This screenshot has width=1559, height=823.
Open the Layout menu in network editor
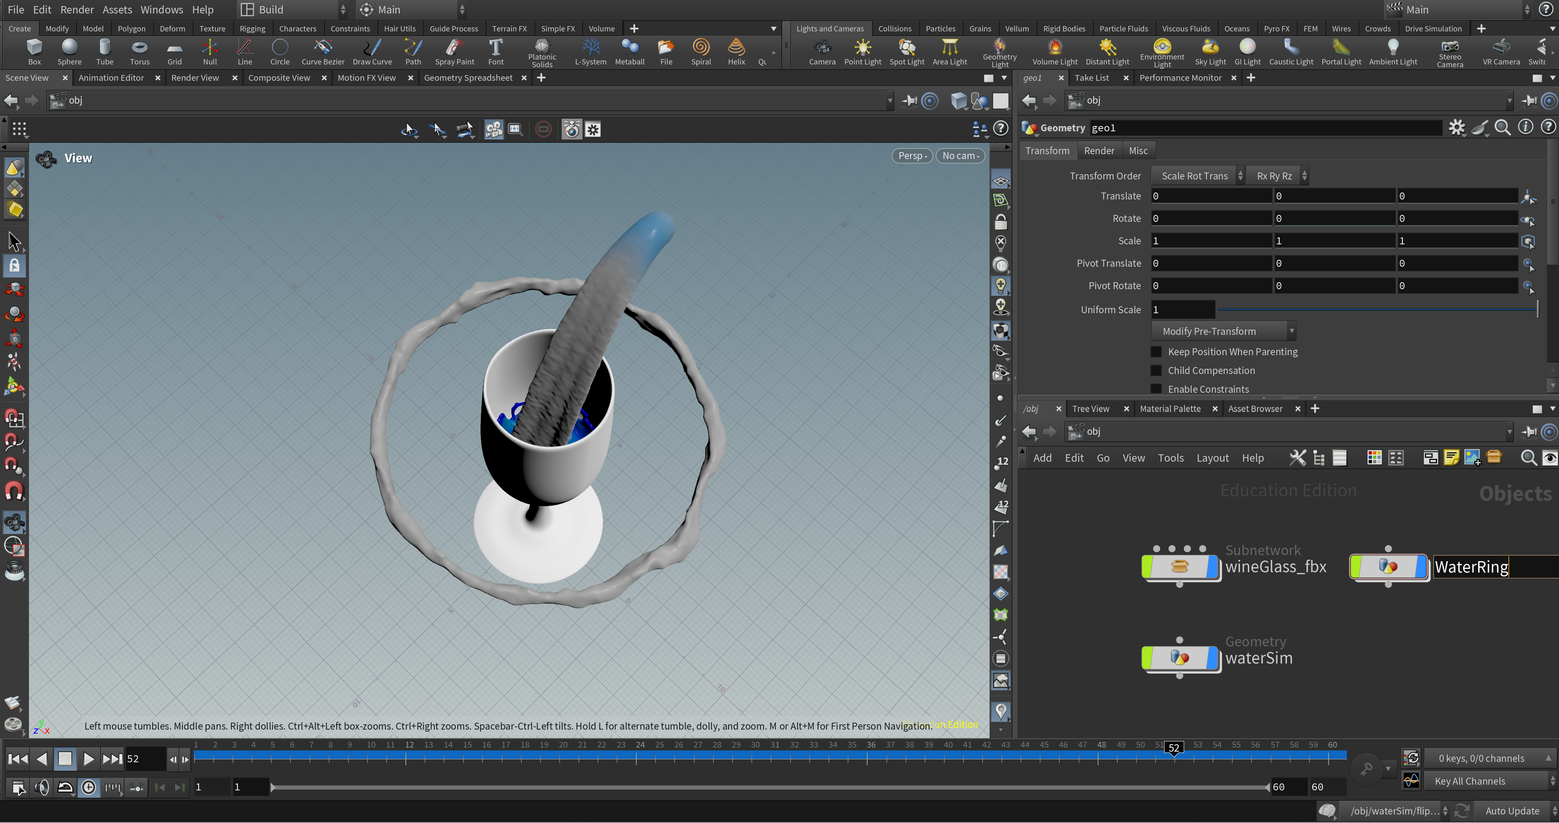1212,458
